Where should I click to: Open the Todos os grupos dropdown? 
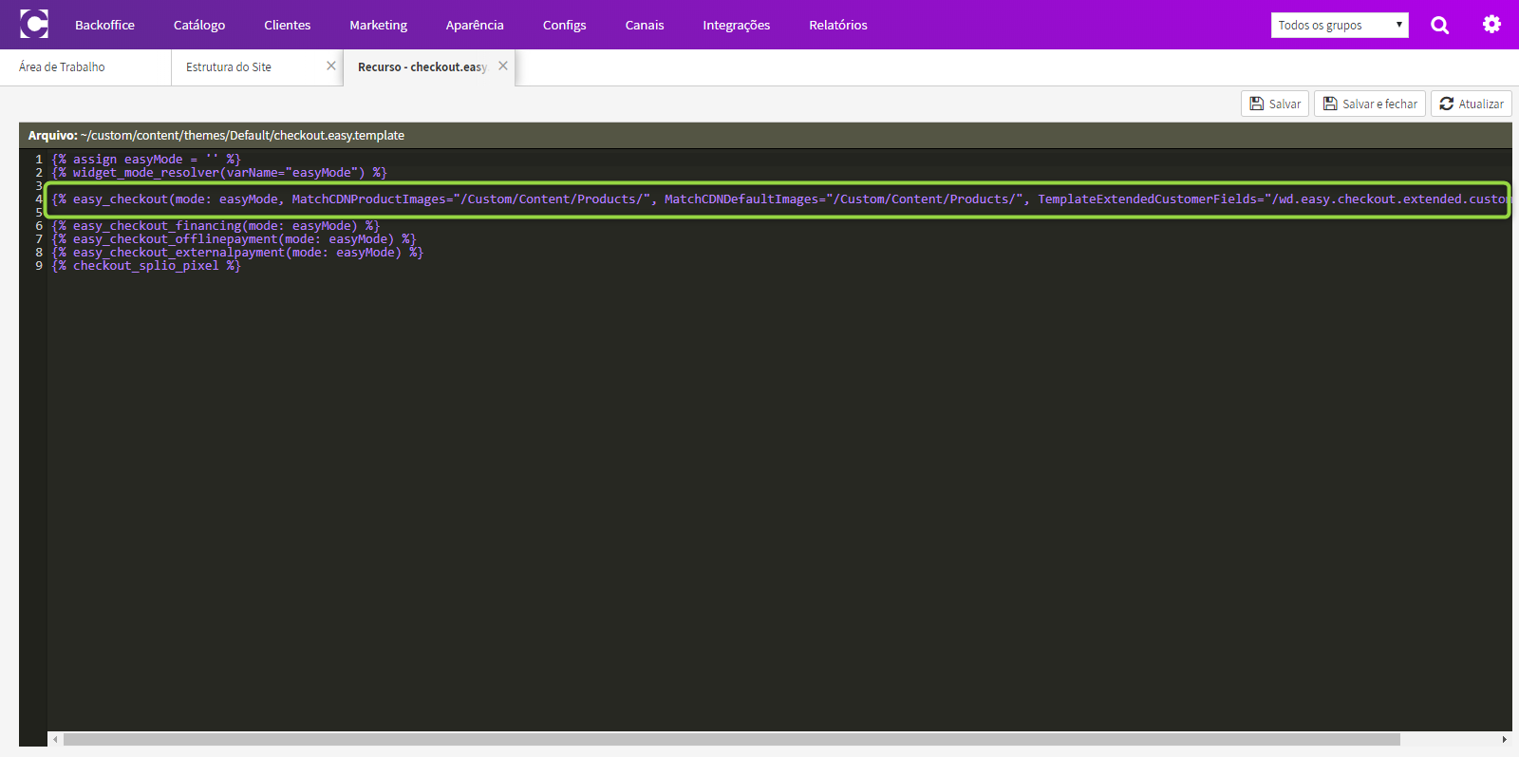[1340, 25]
